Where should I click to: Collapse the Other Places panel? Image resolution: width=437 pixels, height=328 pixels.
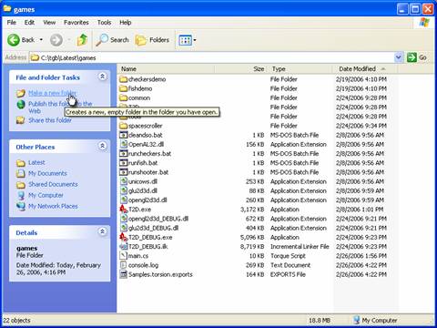pos(103,146)
